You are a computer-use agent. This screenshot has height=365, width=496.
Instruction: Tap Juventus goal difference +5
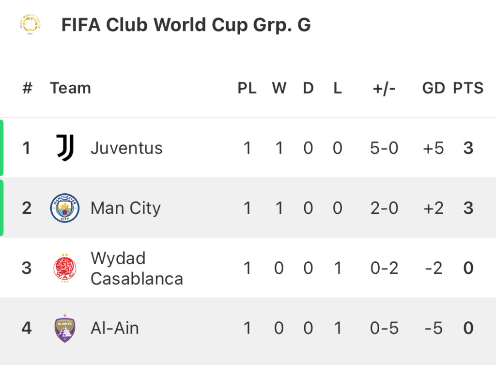click(x=434, y=148)
